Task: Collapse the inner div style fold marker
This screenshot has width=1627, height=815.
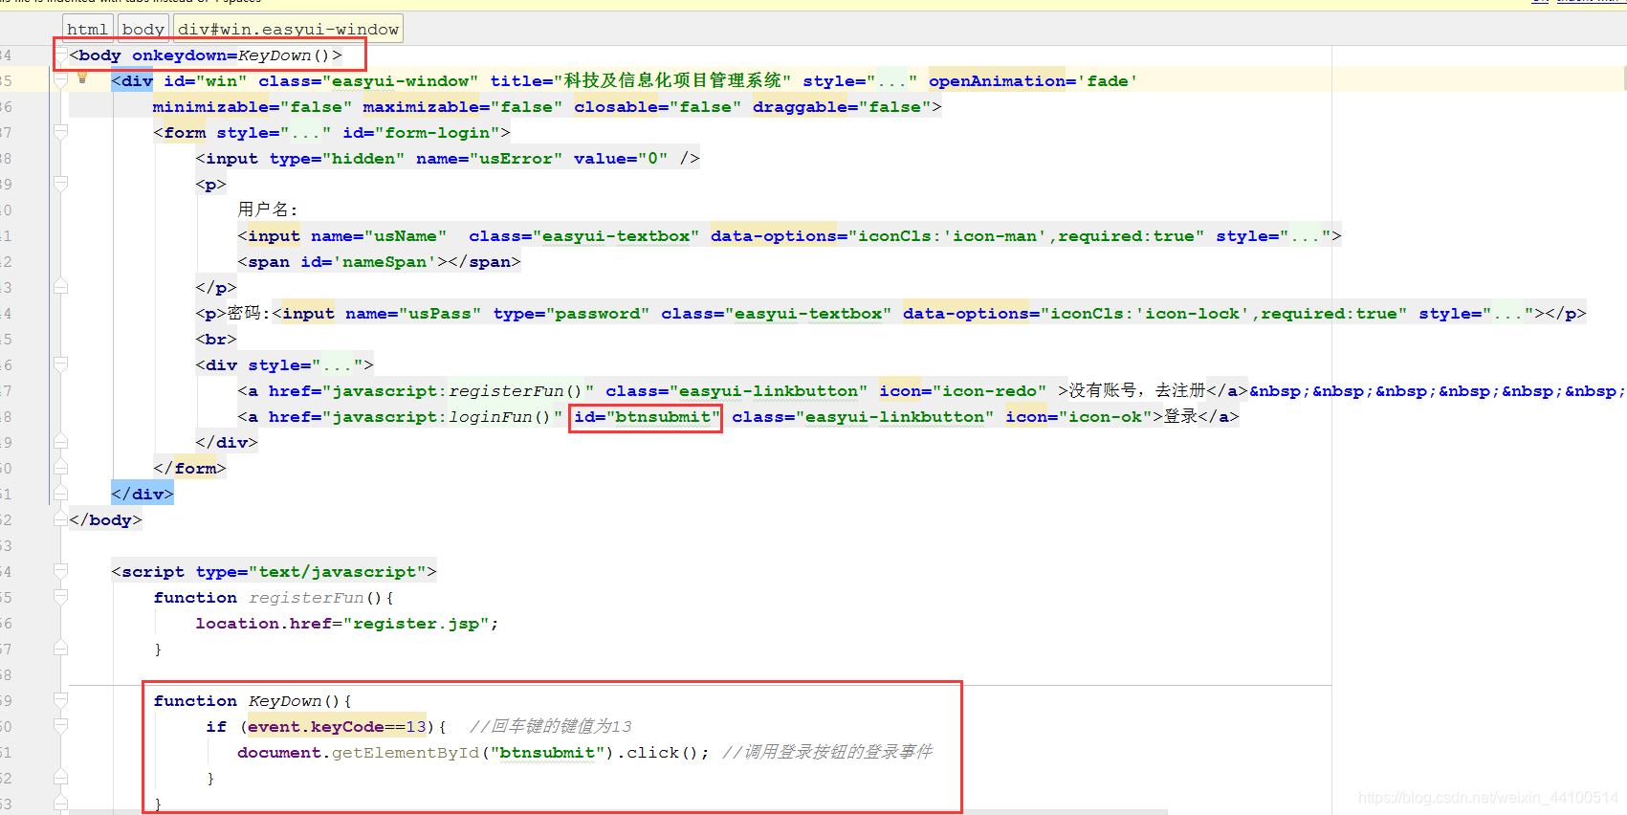Action: click(61, 364)
